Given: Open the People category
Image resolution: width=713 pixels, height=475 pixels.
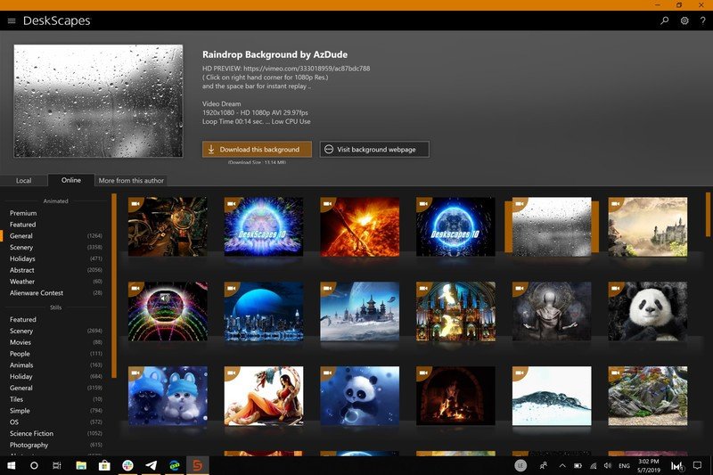Looking at the screenshot, I should pos(55,354).
